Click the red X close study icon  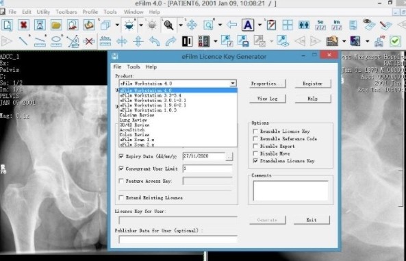(23, 25)
